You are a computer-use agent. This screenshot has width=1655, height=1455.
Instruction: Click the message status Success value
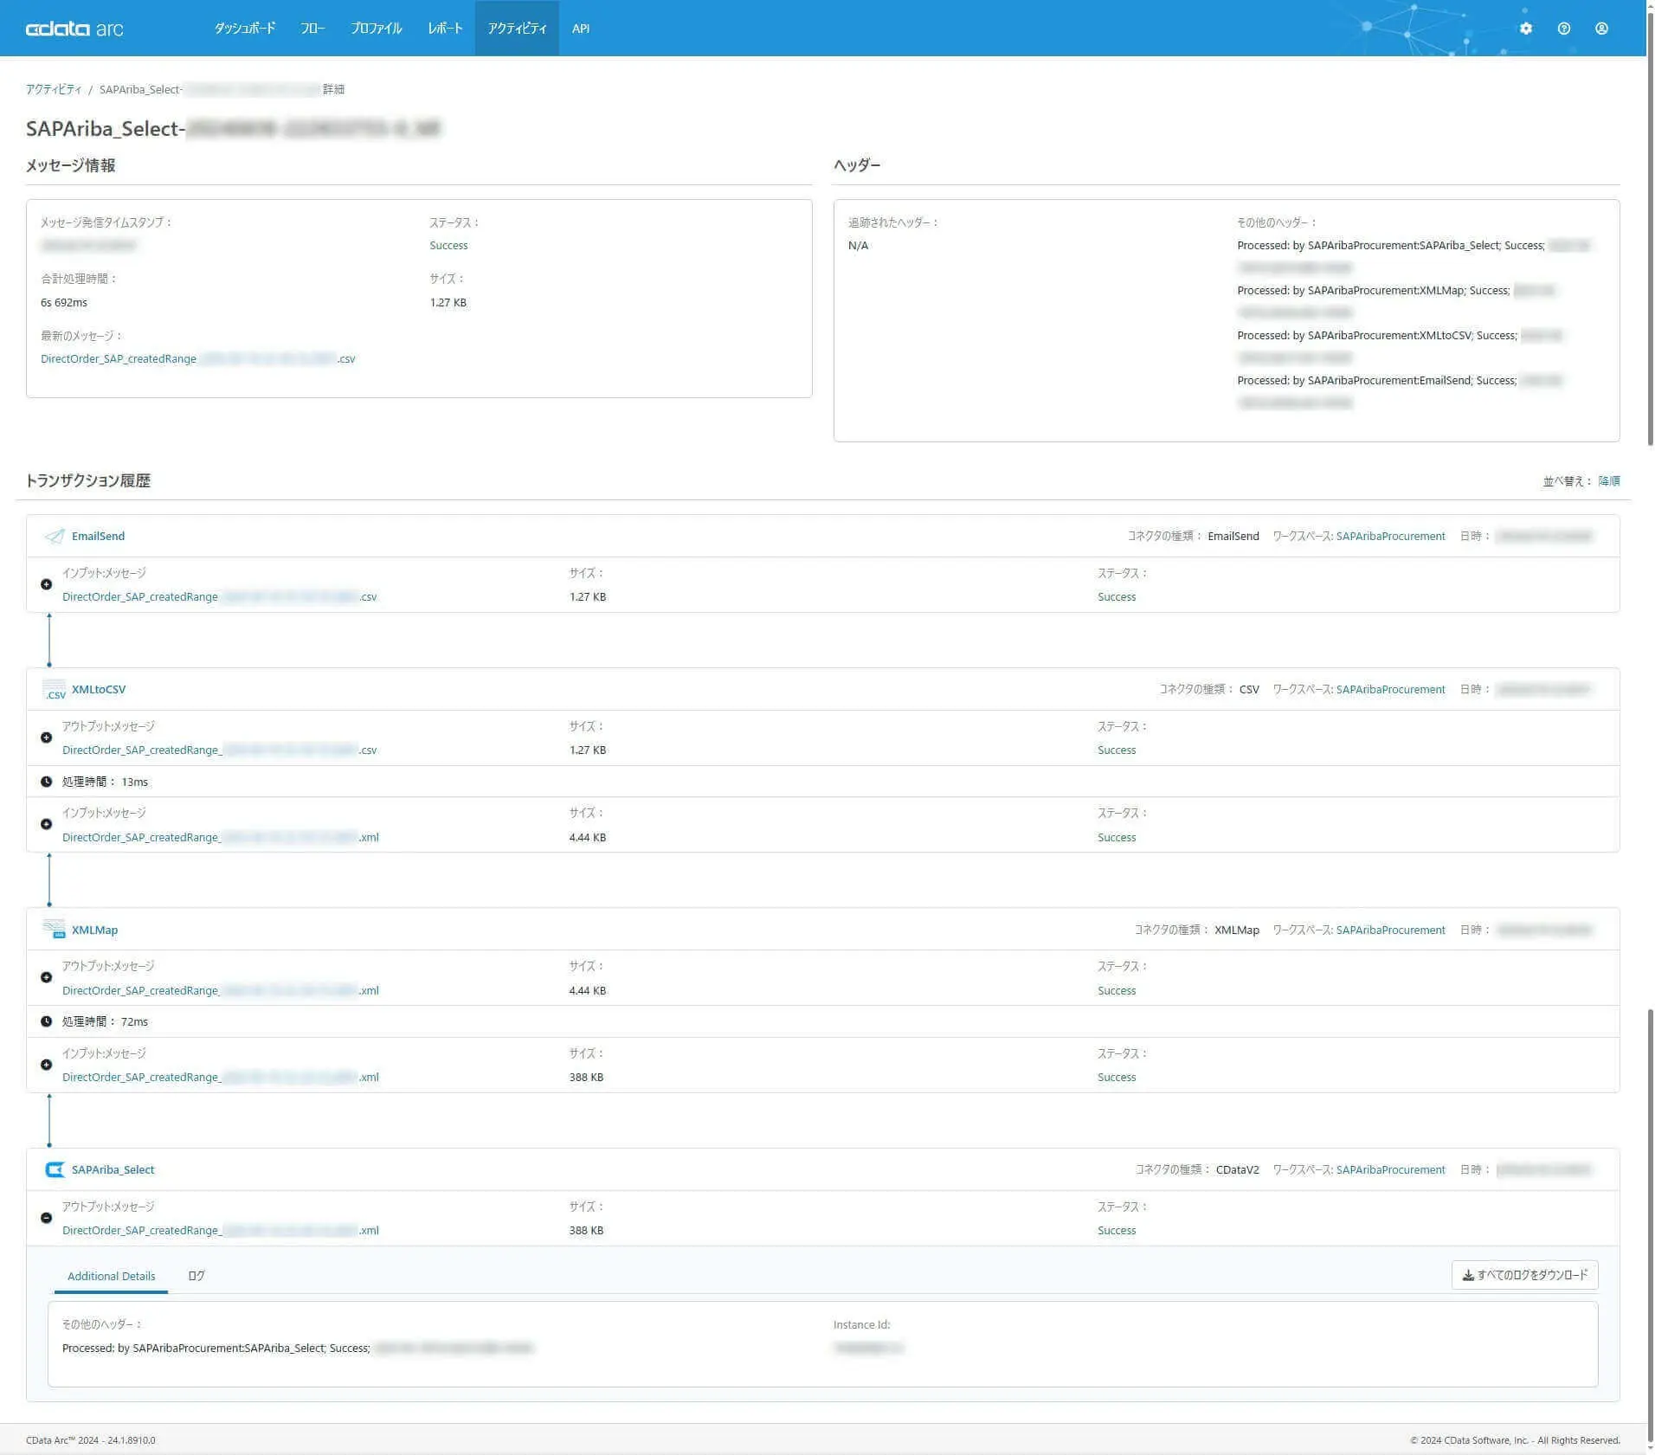pyautogui.click(x=448, y=246)
